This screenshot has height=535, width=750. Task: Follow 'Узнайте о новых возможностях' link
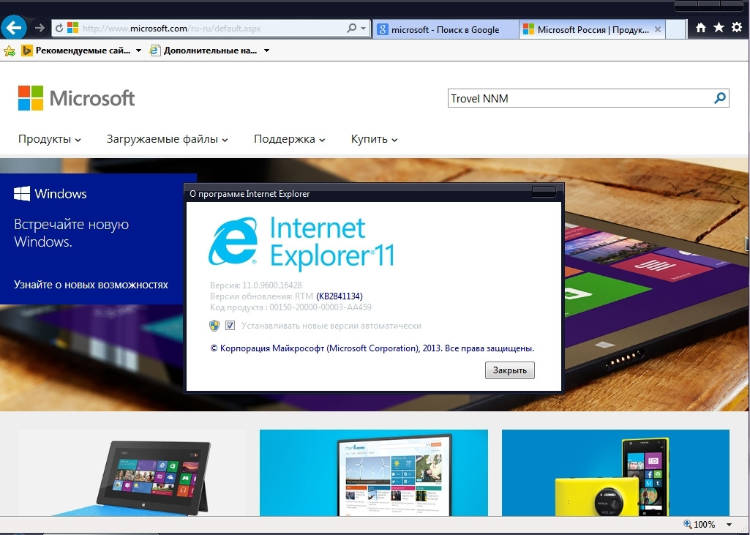pyautogui.click(x=91, y=285)
